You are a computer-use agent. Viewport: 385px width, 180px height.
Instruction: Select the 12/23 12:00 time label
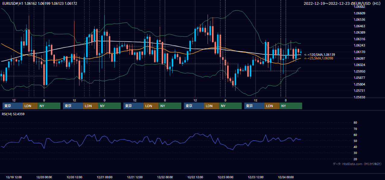coord(255,177)
